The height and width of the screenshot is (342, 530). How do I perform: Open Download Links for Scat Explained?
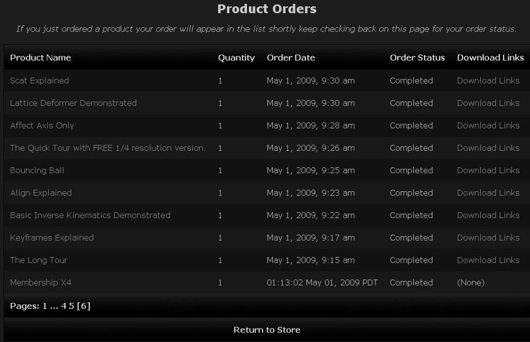click(488, 81)
